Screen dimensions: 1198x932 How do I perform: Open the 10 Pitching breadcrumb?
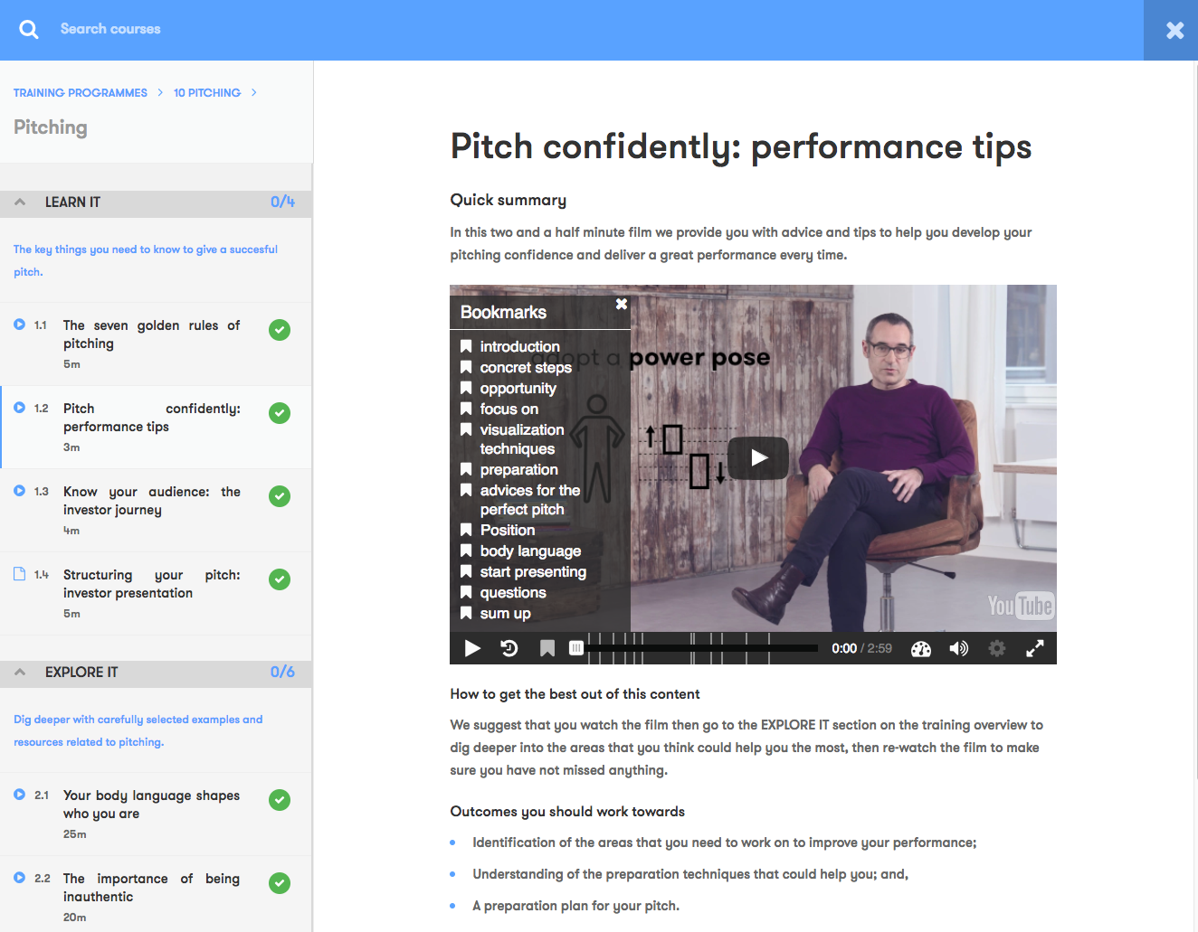click(x=207, y=93)
